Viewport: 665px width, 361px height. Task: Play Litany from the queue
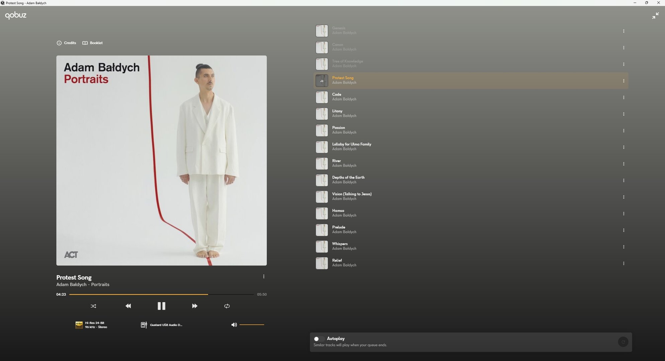coord(471,114)
